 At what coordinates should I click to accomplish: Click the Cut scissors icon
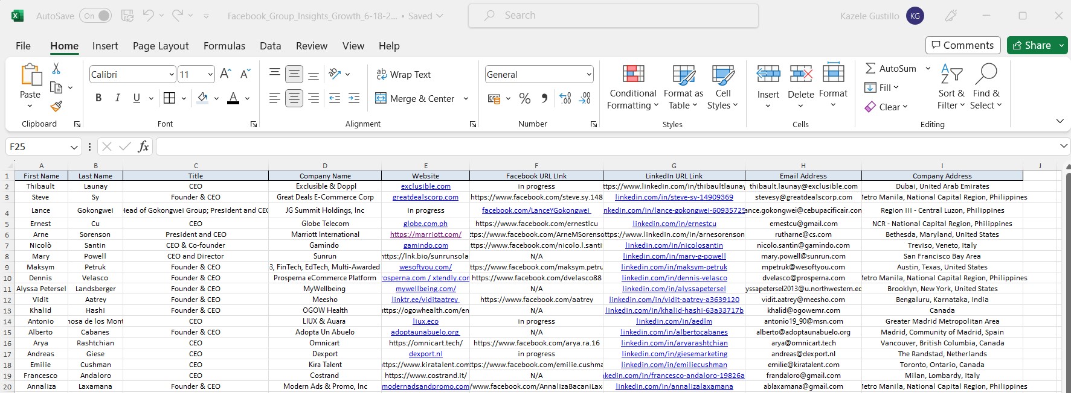[56, 69]
